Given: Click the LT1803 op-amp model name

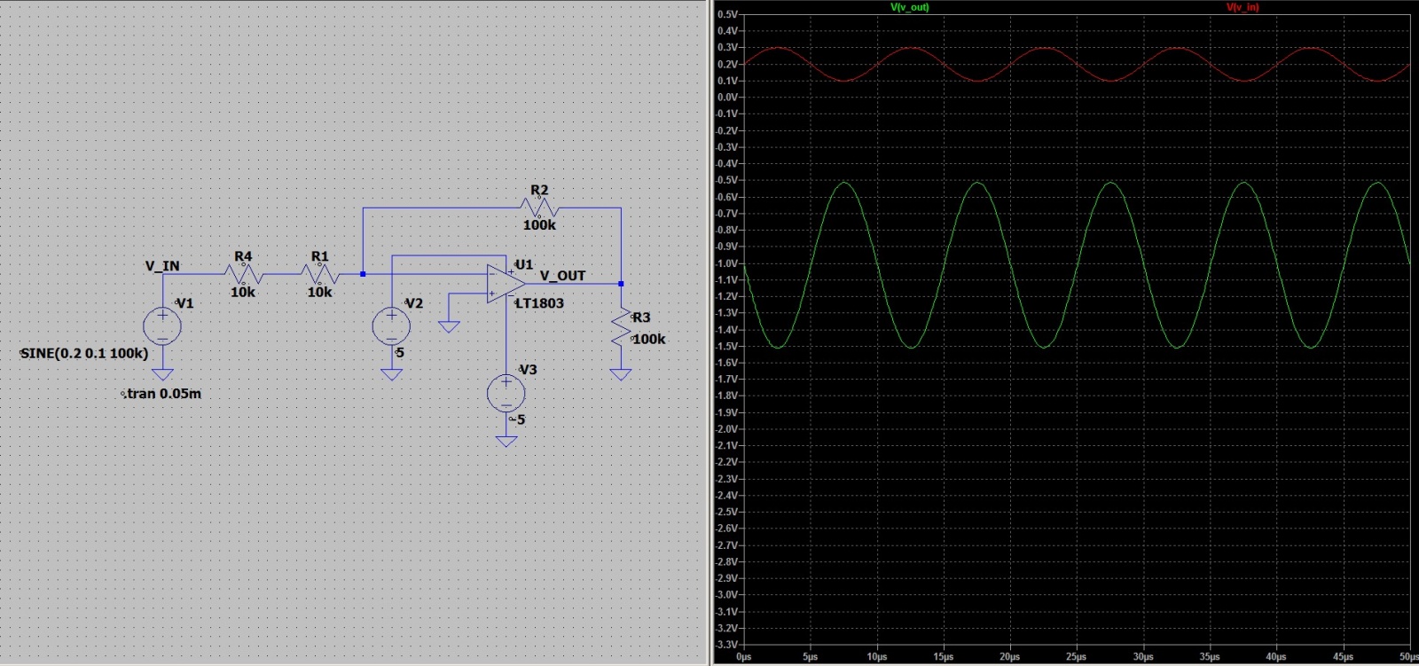Looking at the screenshot, I should [539, 303].
